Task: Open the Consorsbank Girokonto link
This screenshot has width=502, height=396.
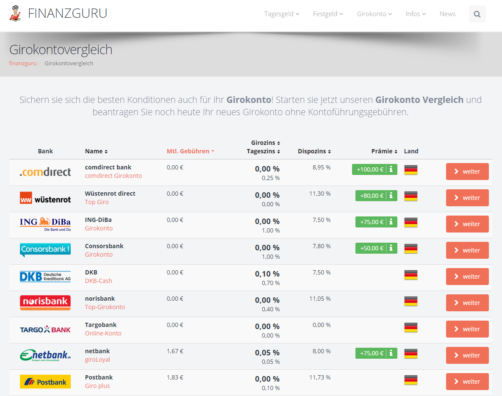Action: [99, 255]
